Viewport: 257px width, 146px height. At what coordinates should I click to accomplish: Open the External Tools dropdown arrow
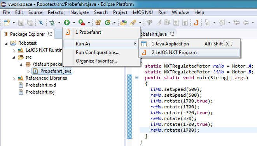[x=89, y=23]
